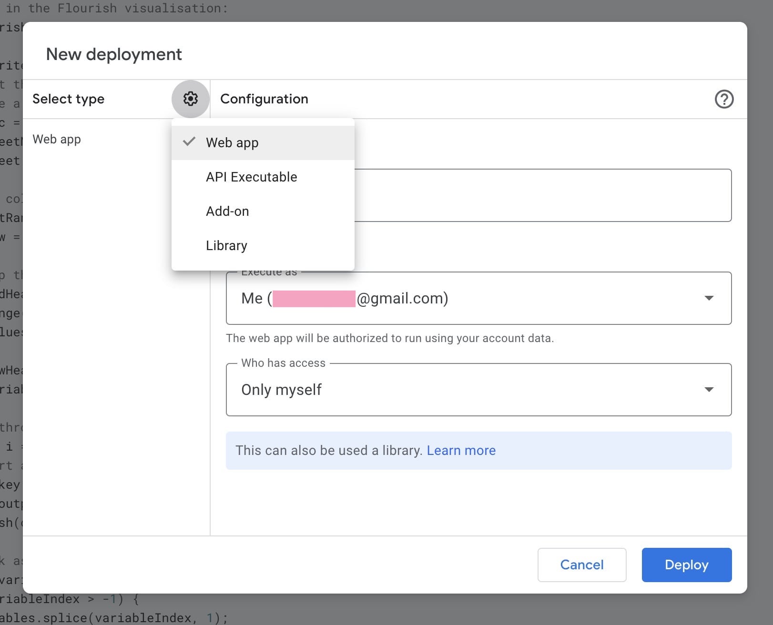Open the Execute as dropdown
The image size is (773, 625).
coord(478,298)
